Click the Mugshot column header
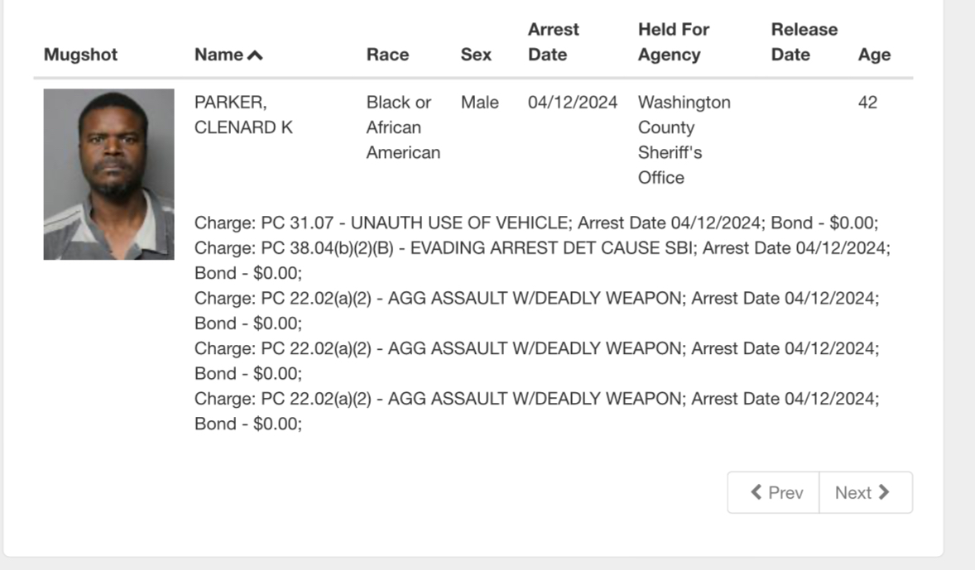This screenshot has width=975, height=570. 80,55
